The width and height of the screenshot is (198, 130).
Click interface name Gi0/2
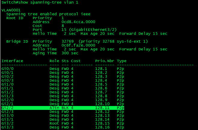pos(8,77)
